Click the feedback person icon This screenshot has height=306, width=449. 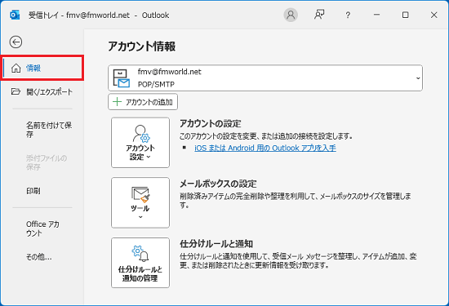point(319,15)
